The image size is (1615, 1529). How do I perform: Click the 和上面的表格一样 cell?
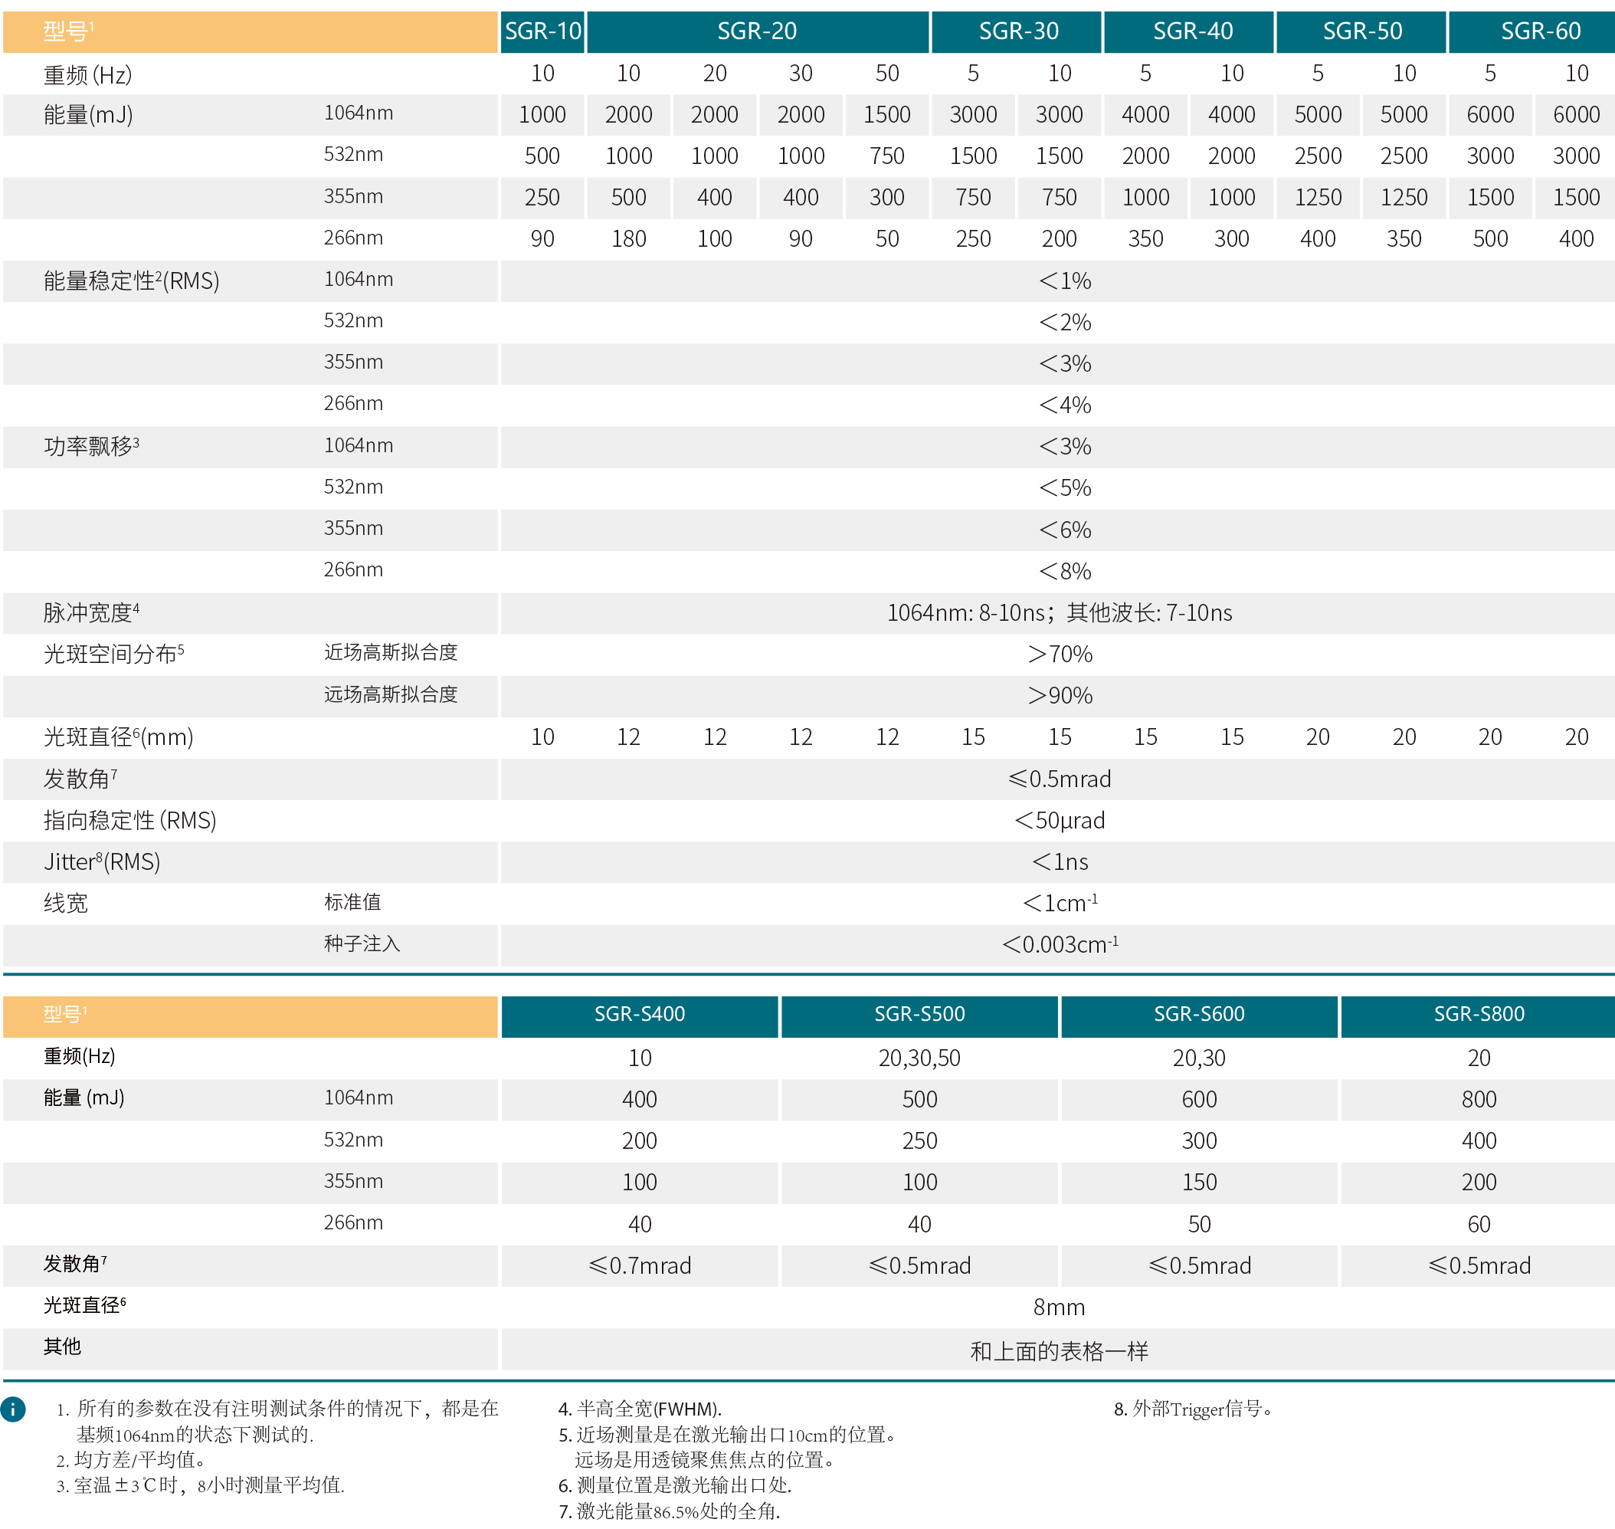1059,1351
